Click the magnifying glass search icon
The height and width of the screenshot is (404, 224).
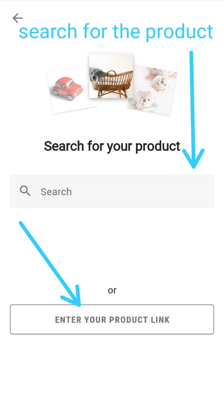(25, 191)
